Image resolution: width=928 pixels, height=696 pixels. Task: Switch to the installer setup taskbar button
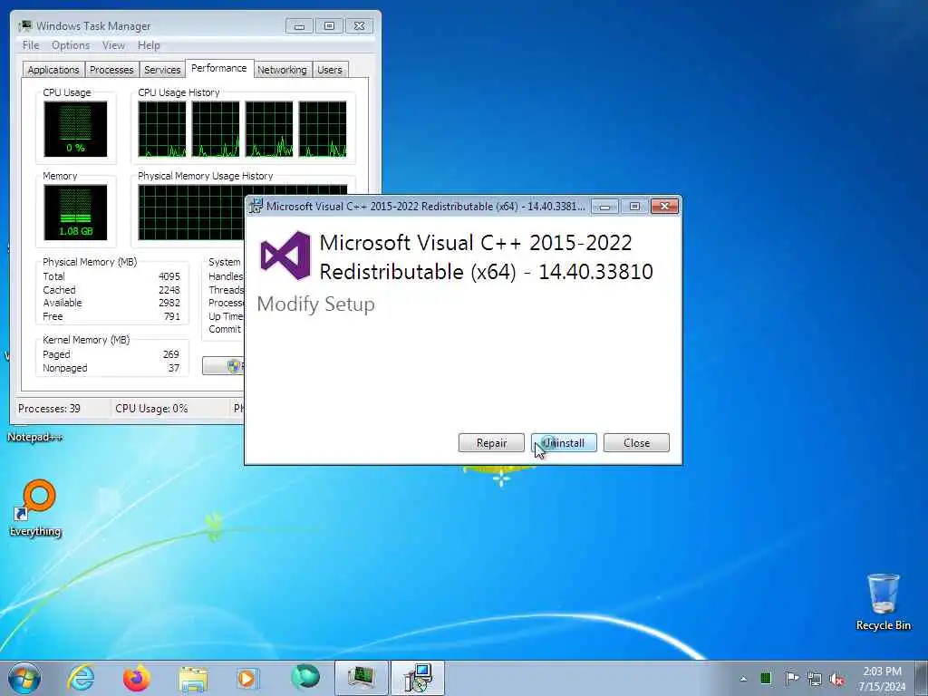(418, 678)
